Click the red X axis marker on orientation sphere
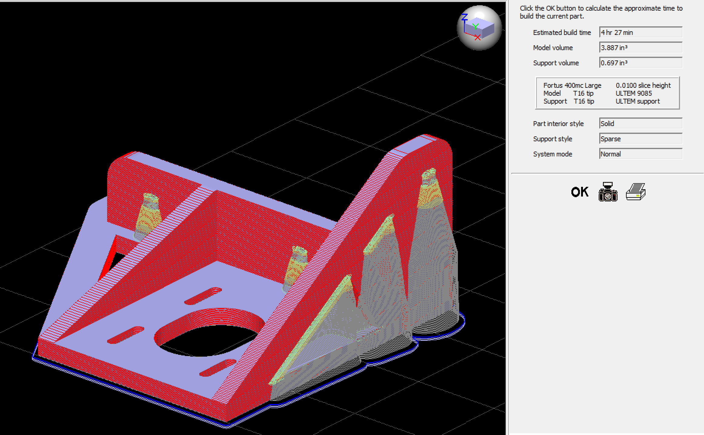This screenshot has width=704, height=435. pyautogui.click(x=478, y=38)
